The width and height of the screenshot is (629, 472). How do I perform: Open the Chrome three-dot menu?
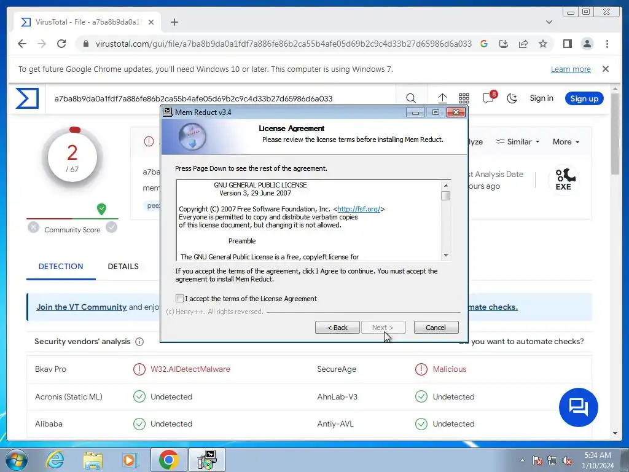(607, 44)
